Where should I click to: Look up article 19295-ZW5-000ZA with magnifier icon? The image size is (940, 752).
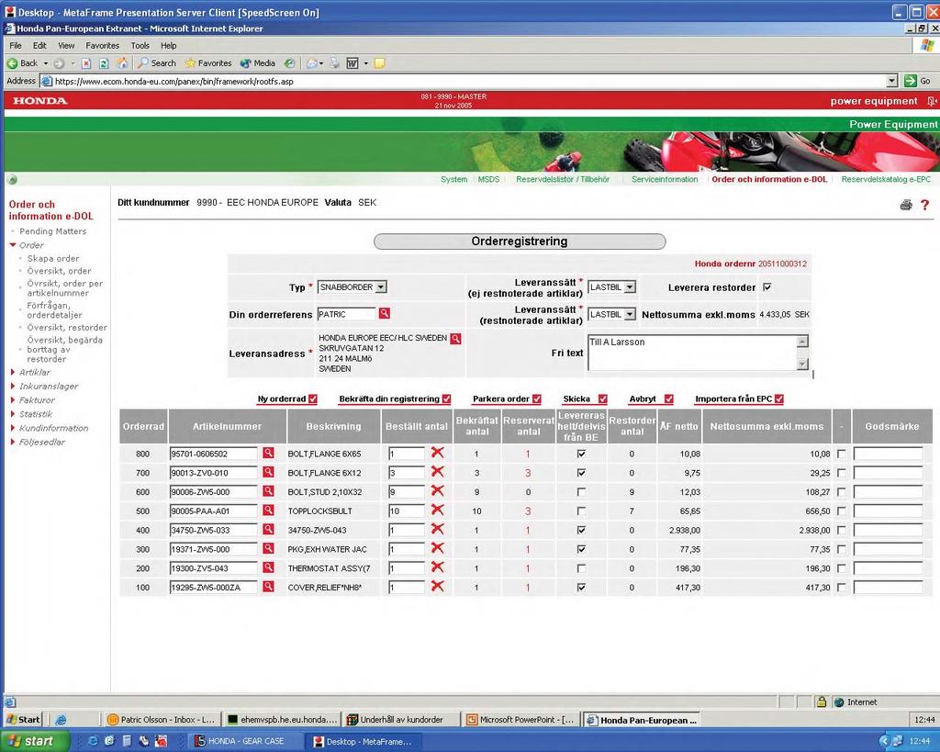(268, 587)
